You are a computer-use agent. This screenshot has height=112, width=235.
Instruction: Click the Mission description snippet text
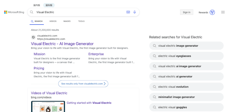pyautogui.click(x=57, y=60)
